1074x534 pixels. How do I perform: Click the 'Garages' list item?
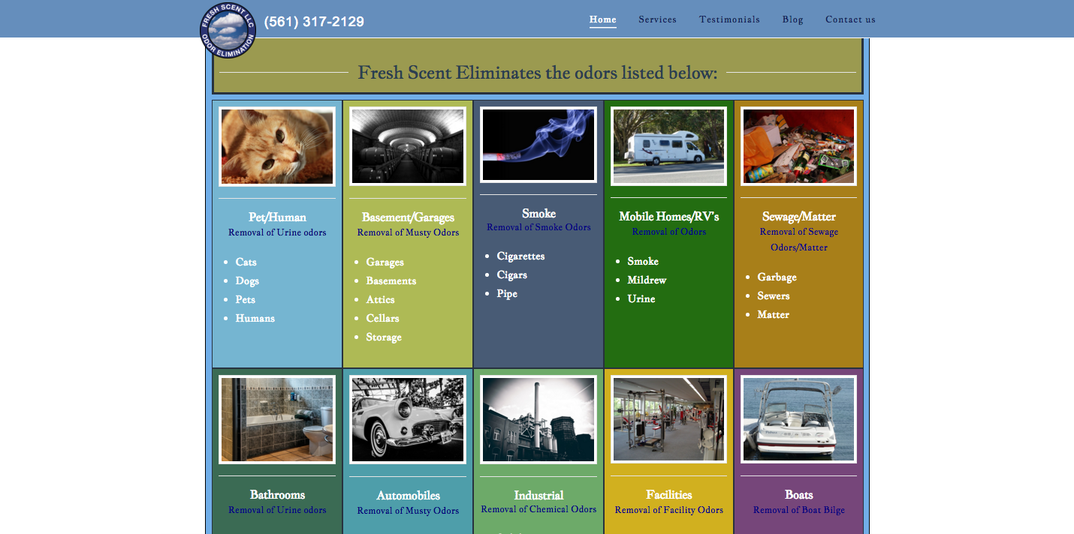[x=385, y=262]
